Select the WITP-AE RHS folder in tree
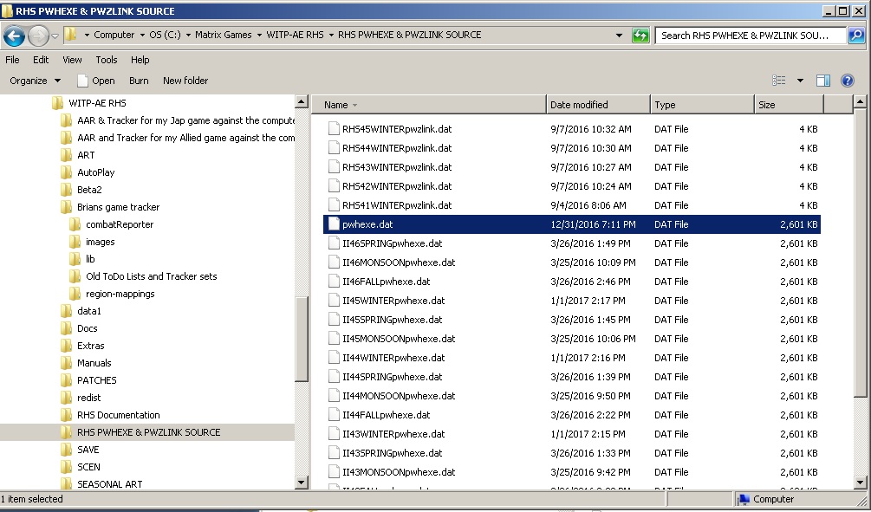Viewport: 871px width, 512px height. (x=97, y=103)
